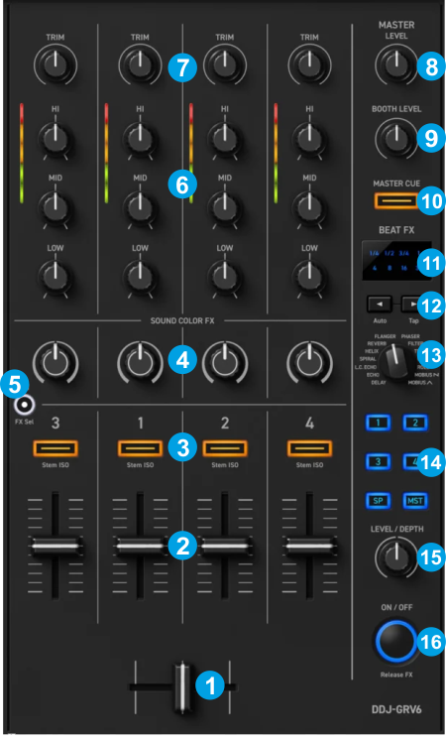Image resolution: width=446 pixels, height=739 pixels.
Task: Click the Beat FX ON/OFF round button
Action: 395,642
